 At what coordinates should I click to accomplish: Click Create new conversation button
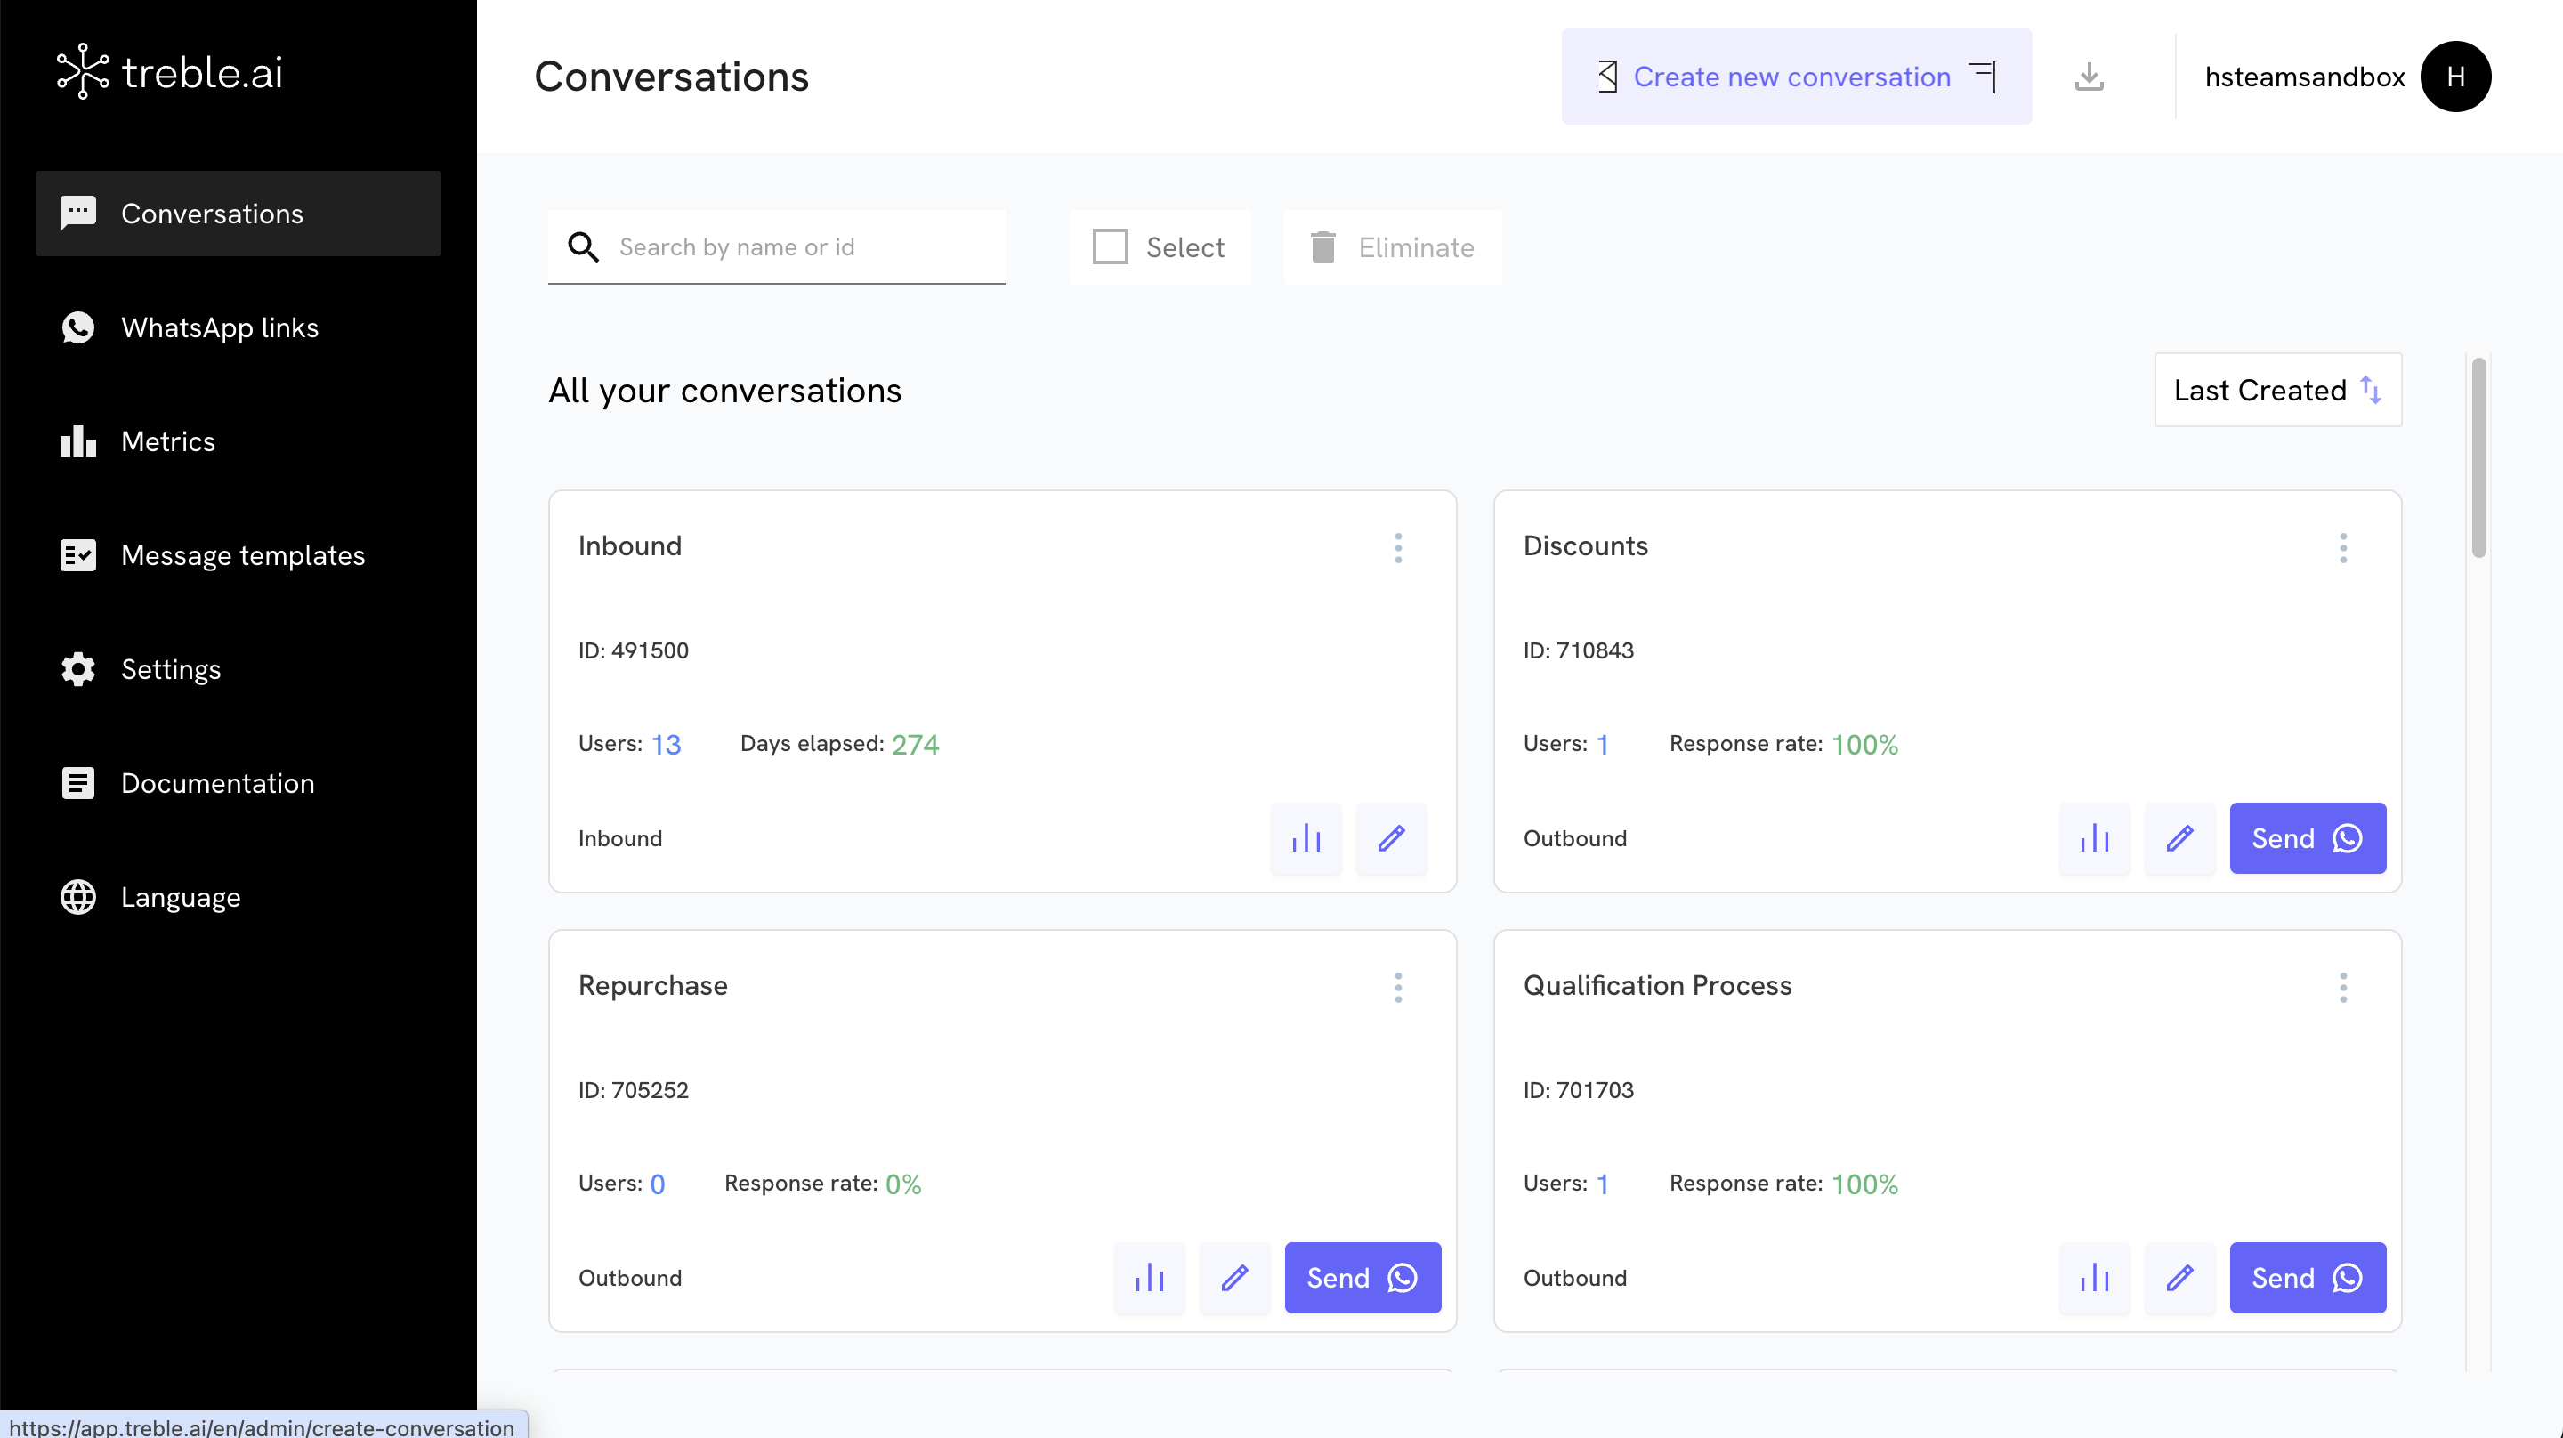click(x=1795, y=77)
